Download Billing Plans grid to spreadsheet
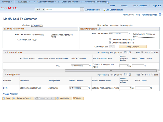Viewport: 163px width, 122px height. click(130, 74)
